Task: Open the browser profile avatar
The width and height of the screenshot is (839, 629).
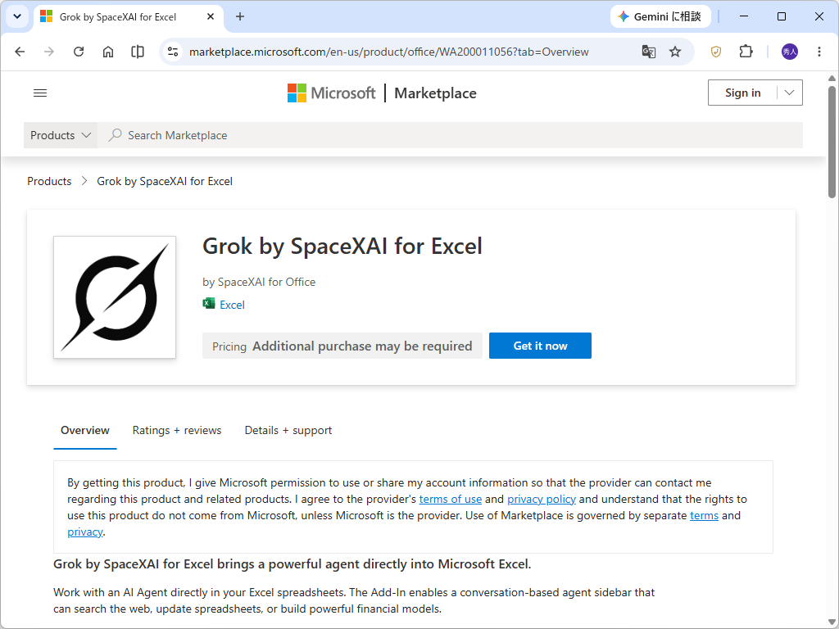Action: [790, 52]
